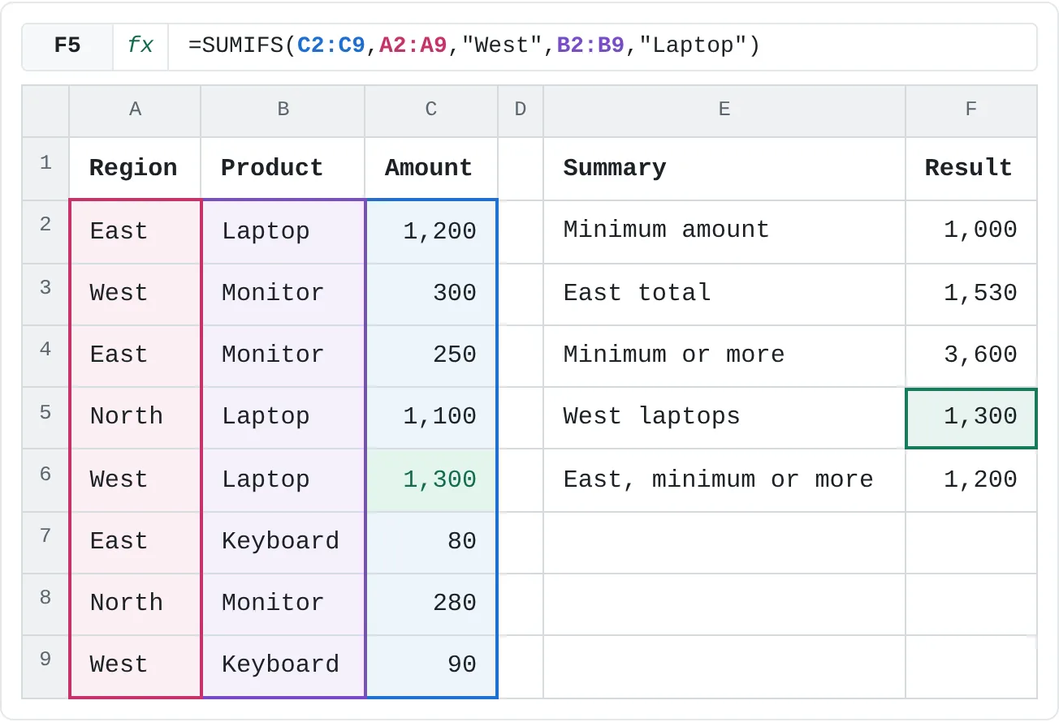This screenshot has width=1059, height=722.
Task: Select active Result cell showing 1,300
Action: point(971,419)
